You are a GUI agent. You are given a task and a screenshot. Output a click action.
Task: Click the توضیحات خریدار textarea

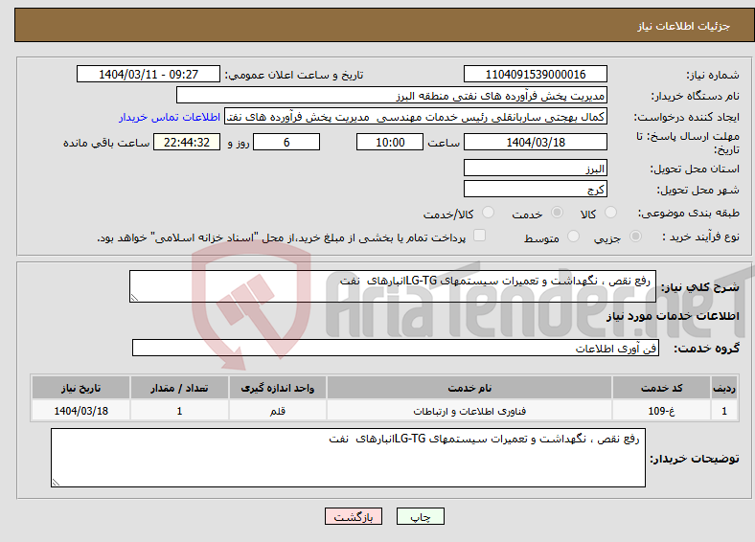point(348,458)
